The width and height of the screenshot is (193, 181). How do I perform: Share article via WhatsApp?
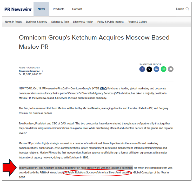pyautogui.click(x=163, y=69)
